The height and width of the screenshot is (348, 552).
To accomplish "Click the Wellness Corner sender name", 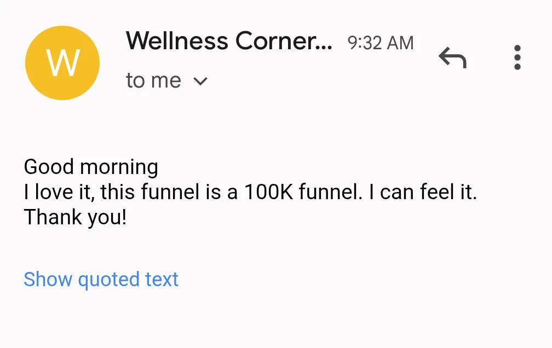I will (229, 41).
